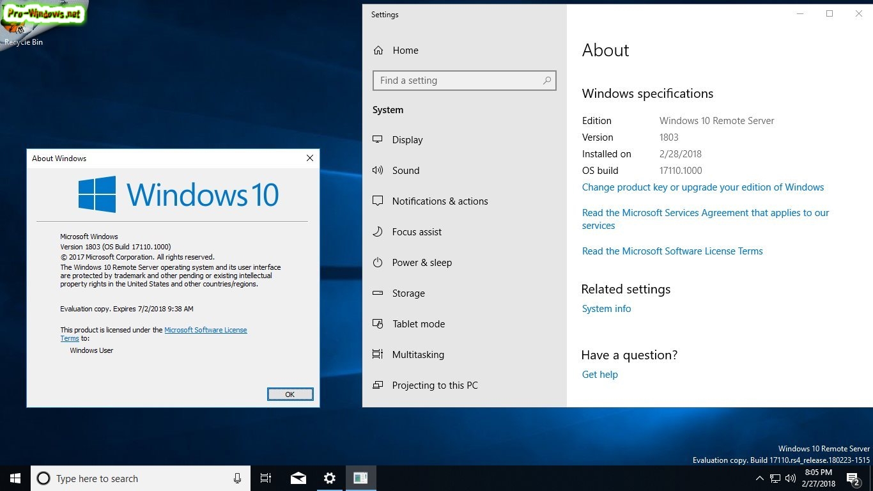Expand the hidden tray icons chevron
The height and width of the screenshot is (491, 873).
(x=760, y=478)
